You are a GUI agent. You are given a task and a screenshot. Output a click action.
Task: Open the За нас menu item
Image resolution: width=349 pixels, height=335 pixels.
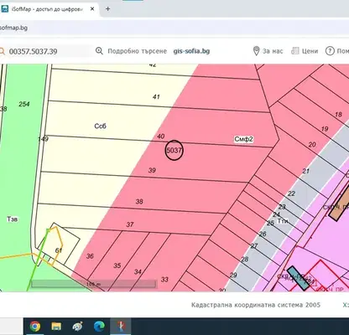pos(273,51)
